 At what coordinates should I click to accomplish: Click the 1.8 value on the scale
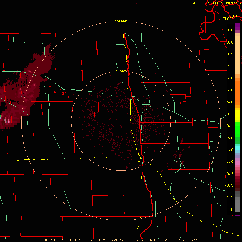click(230, 150)
